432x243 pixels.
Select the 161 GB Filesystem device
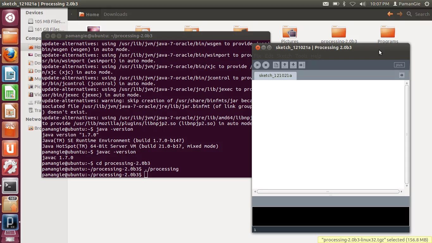click(46, 29)
